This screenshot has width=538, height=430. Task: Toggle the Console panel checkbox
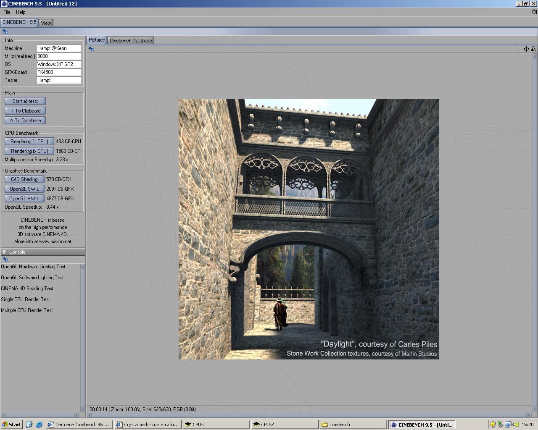4,252
